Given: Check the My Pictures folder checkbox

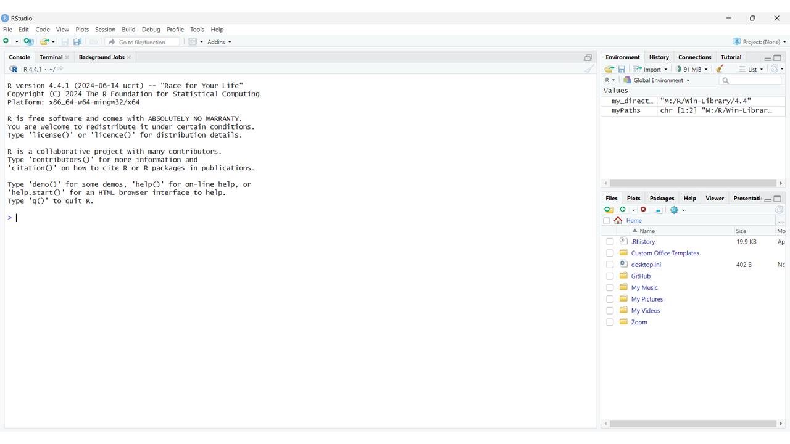Looking at the screenshot, I should (610, 299).
